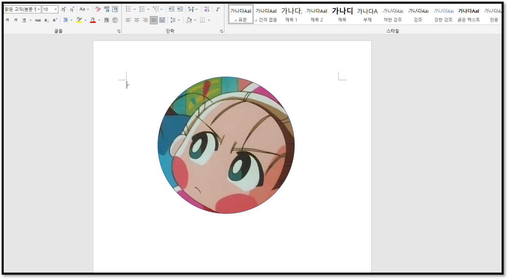The height and width of the screenshot is (279, 508).
Task: Apply the 약한 강조 style
Action: [393, 15]
